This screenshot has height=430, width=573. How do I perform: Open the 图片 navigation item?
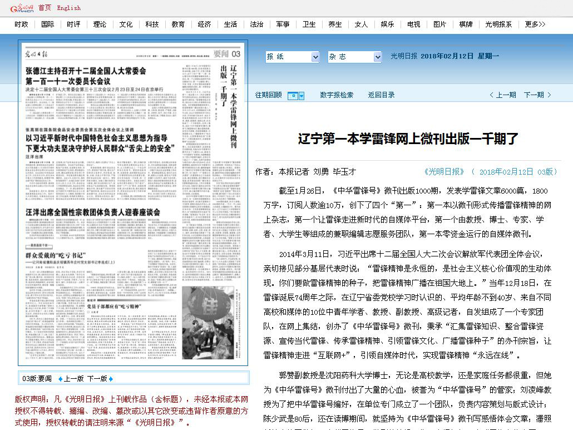tap(439, 24)
